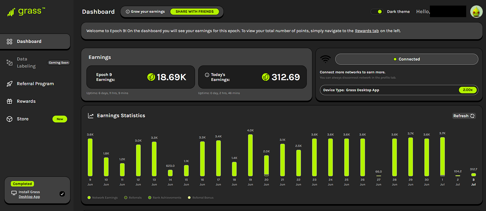The height and width of the screenshot is (211, 486).
Task: Click the 104.2 value above 2 Jul
Action: (x=457, y=171)
